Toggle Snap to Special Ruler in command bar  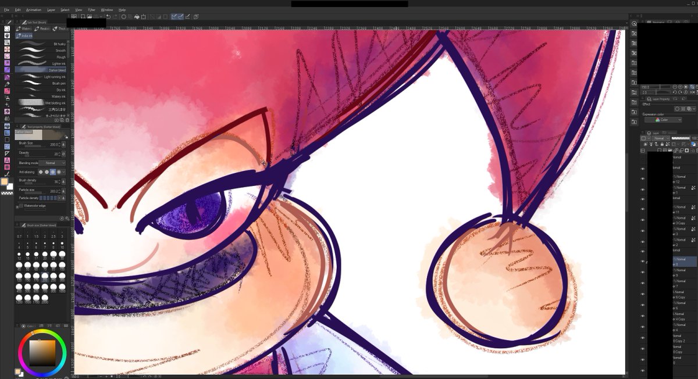[181, 16]
